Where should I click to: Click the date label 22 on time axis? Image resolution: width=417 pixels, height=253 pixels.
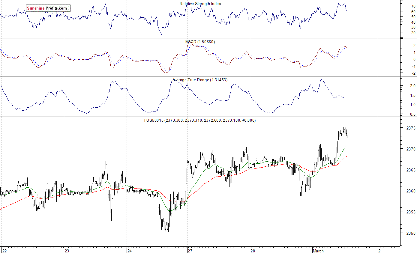pos(4,251)
